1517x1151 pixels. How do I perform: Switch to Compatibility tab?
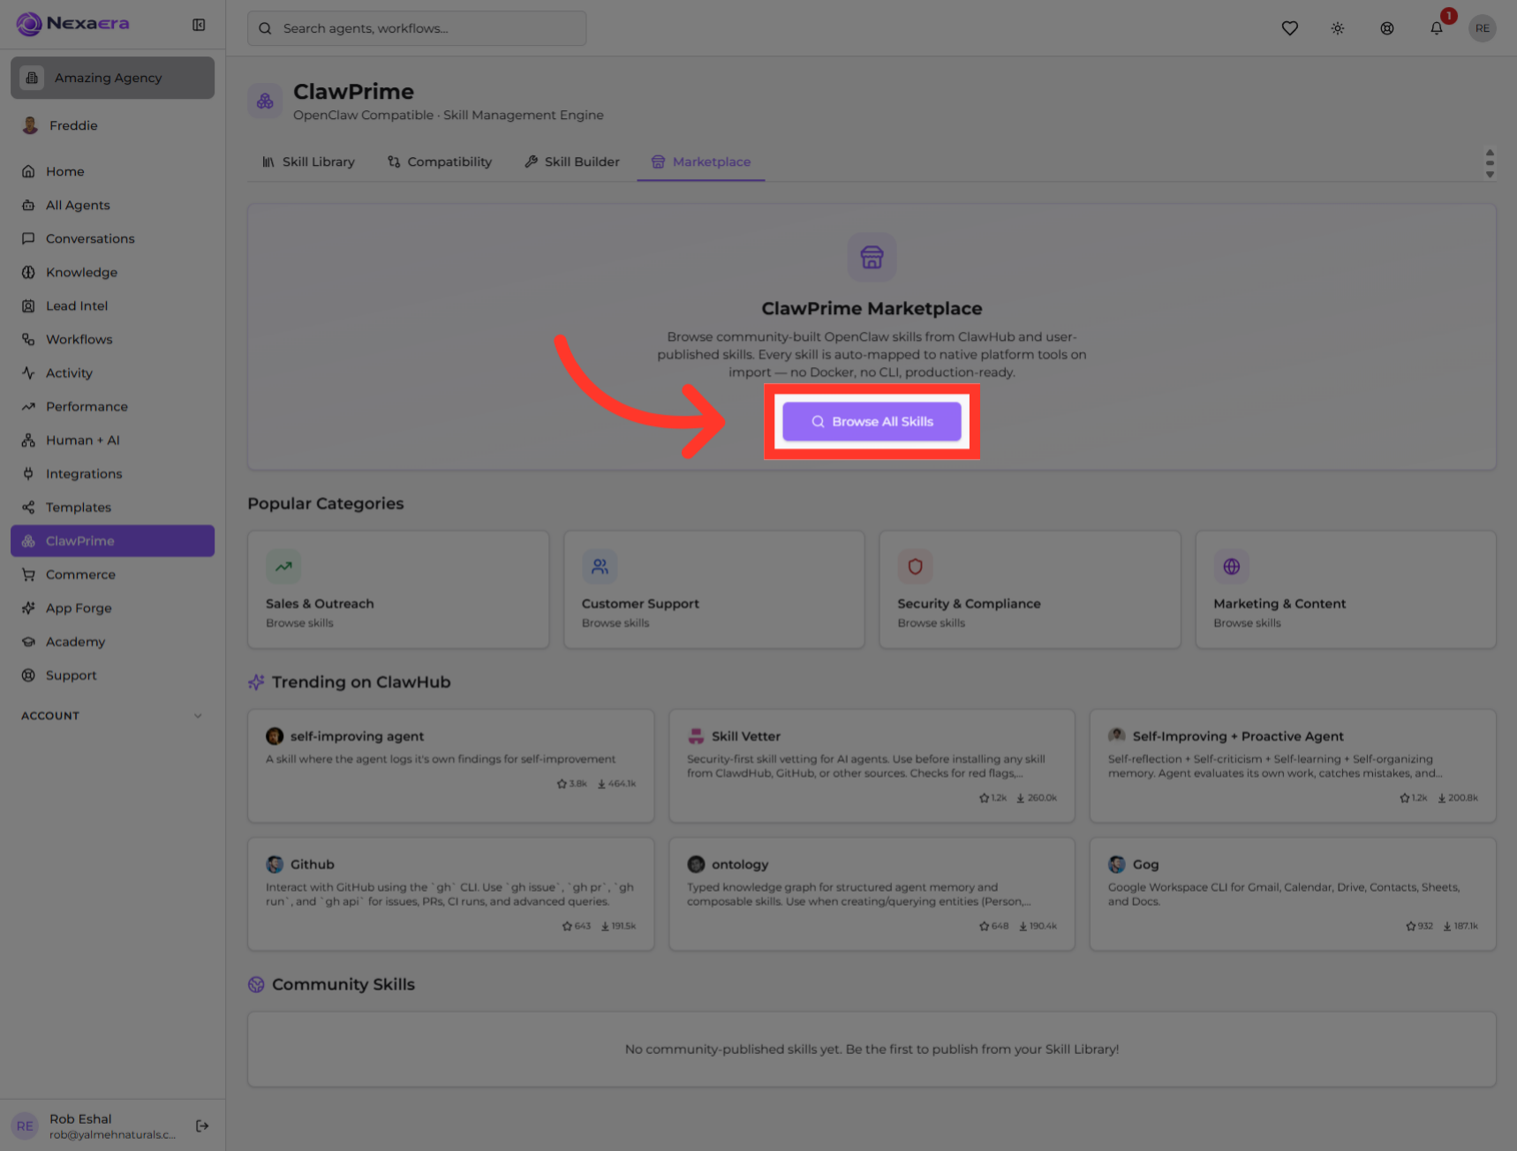[440, 162]
